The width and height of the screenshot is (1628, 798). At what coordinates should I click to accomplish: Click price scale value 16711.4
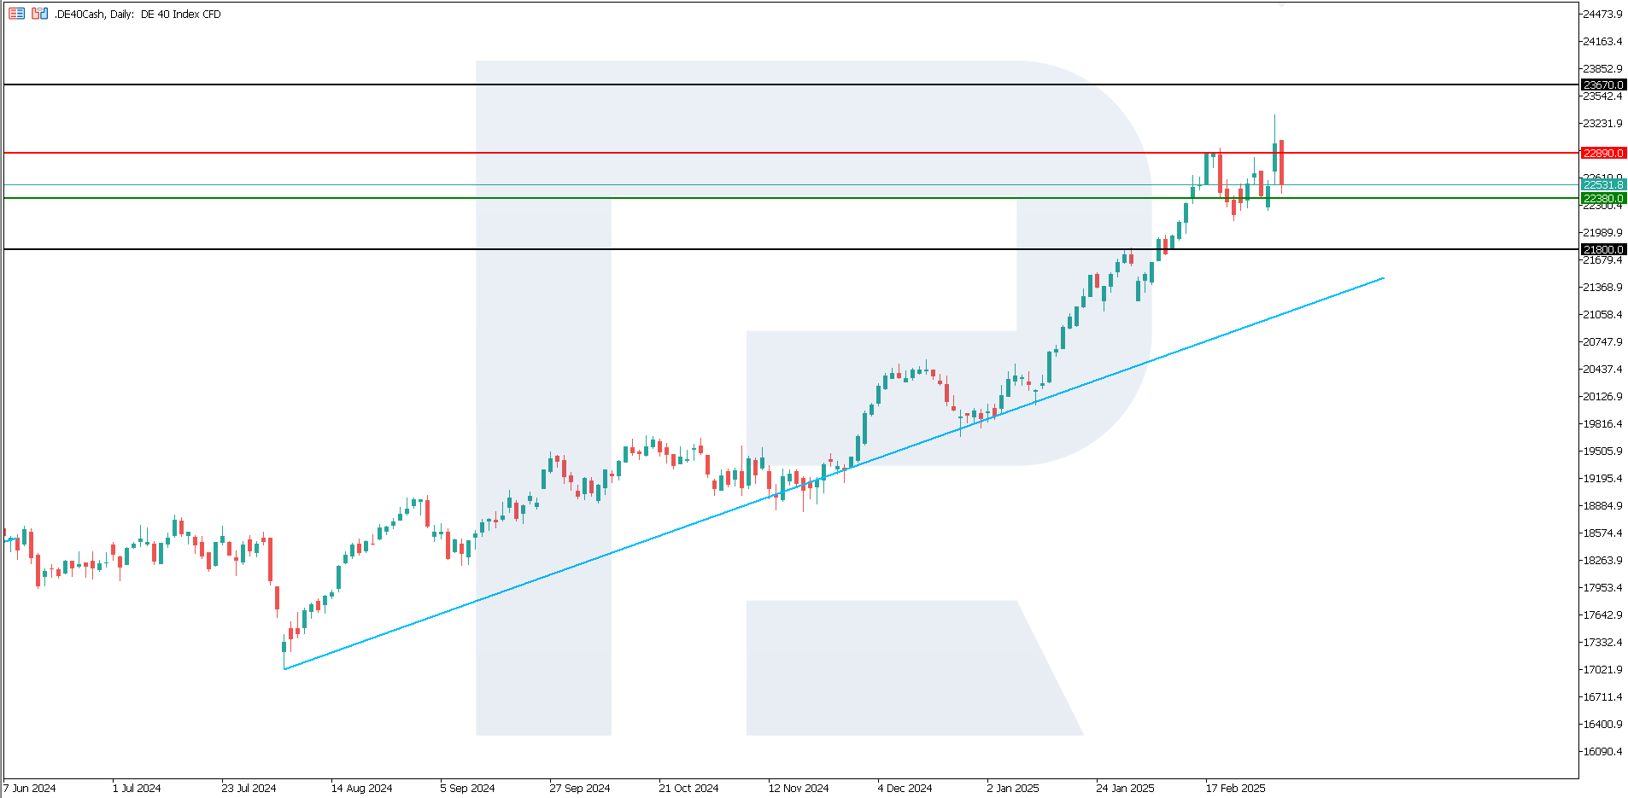[x=1602, y=697]
